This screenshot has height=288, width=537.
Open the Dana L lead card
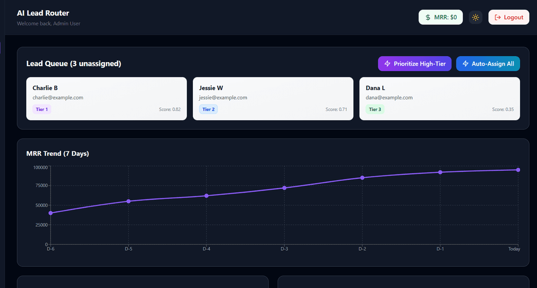[x=440, y=98]
